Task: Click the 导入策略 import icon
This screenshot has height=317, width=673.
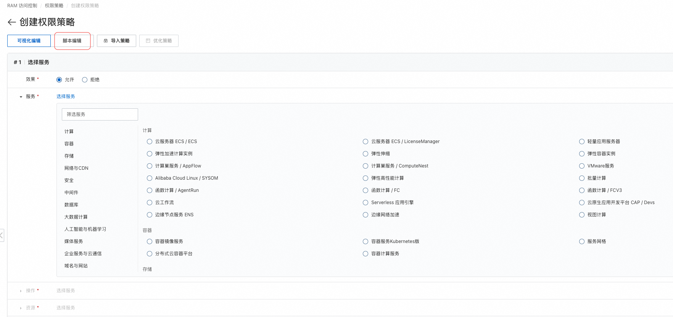Action: coord(106,41)
